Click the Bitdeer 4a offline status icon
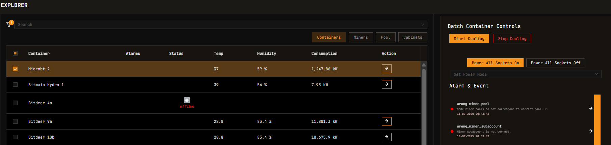The width and height of the screenshot is (611, 145). [x=187, y=100]
